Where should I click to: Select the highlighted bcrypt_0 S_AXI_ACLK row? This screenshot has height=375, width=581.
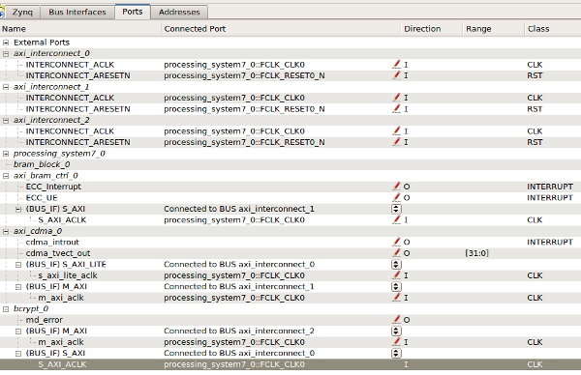point(290,364)
